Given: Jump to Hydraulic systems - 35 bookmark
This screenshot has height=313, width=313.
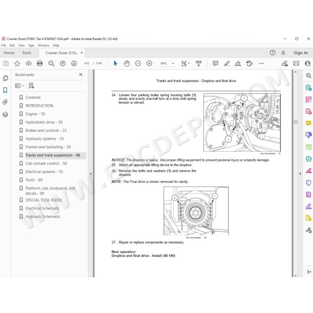Looking at the screenshot, I should point(45,139).
